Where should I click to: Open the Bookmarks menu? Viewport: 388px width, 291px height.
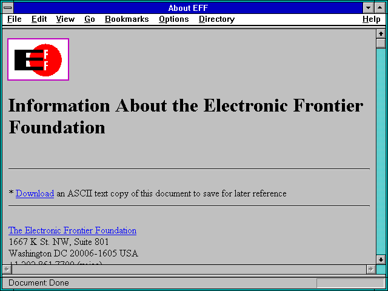127,19
